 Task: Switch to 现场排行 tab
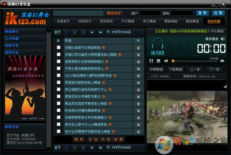[x=85, y=21]
